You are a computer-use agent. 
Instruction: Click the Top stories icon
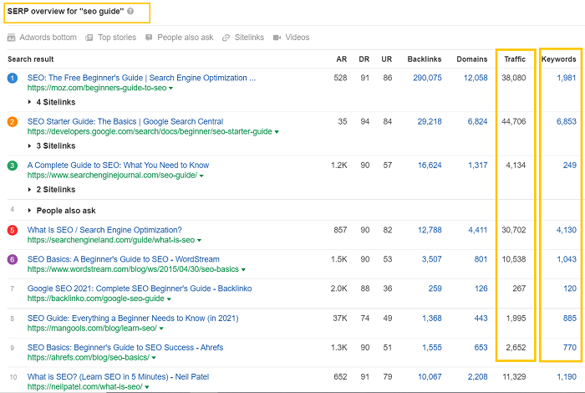coord(89,38)
